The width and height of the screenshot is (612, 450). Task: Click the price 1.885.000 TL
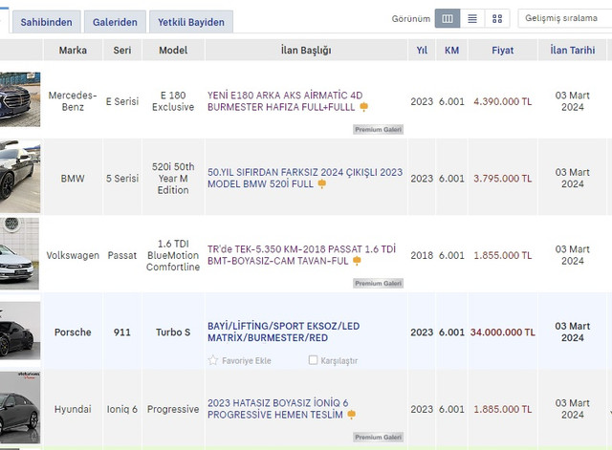[503, 409]
